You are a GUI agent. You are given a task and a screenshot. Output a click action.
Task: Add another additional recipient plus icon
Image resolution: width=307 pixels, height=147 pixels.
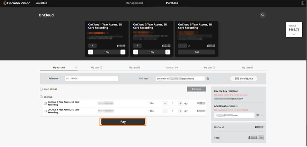coord(262,115)
